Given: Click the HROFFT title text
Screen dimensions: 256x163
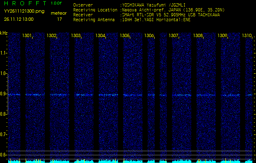Looking at the screenshot, I should coord(24,3).
